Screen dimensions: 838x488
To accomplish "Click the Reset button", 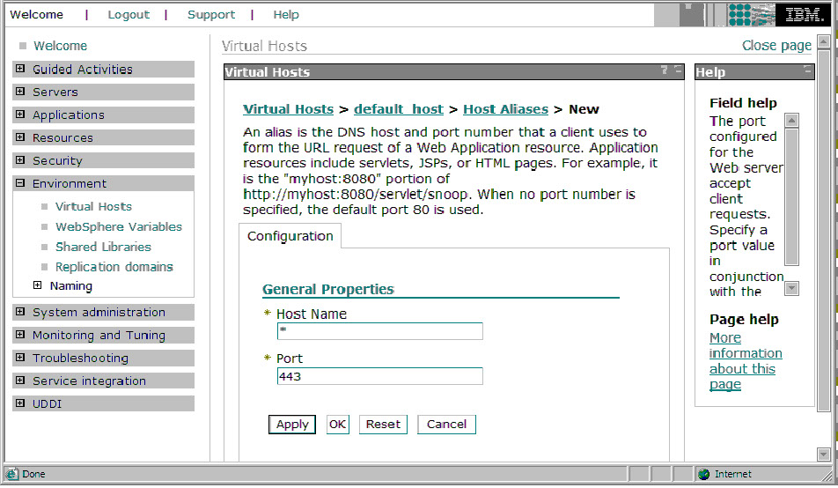I will pyautogui.click(x=383, y=425).
